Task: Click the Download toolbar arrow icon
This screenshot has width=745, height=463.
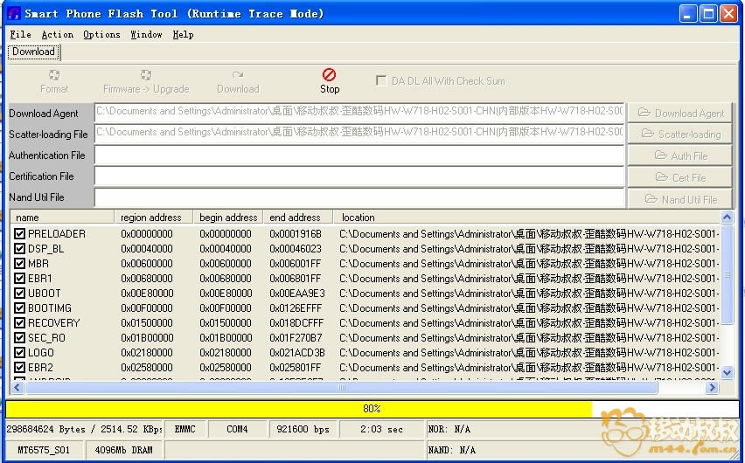Action: [x=238, y=75]
